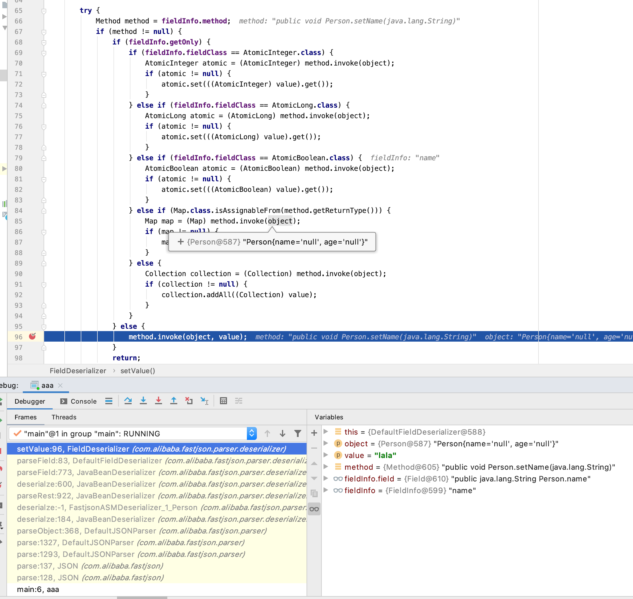633x599 pixels.
Task: Click the Step Over debugger icon
Action: [x=128, y=401]
